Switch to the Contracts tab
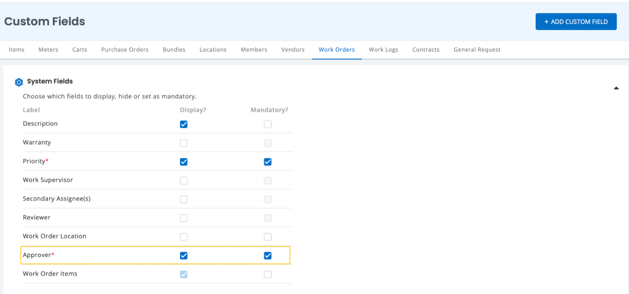 (x=426, y=50)
